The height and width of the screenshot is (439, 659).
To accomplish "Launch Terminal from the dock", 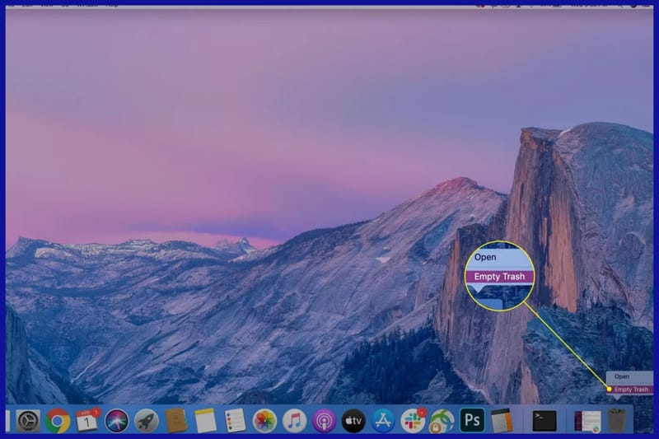I will coord(544,421).
